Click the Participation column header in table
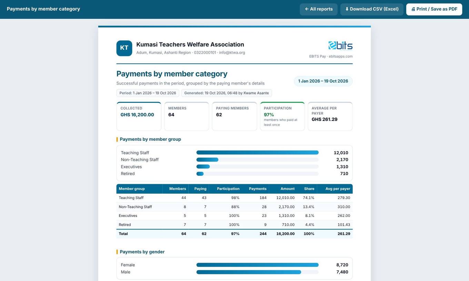 tap(226, 189)
